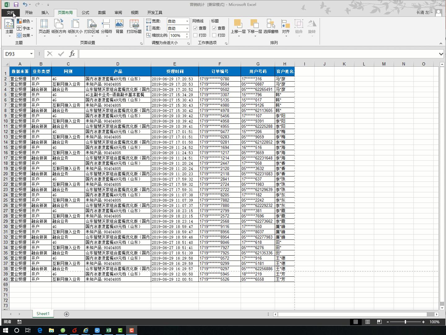Open the 选择窗格 selection pane
This screenshot has width=446, height=335.
(x=271, y=26)
